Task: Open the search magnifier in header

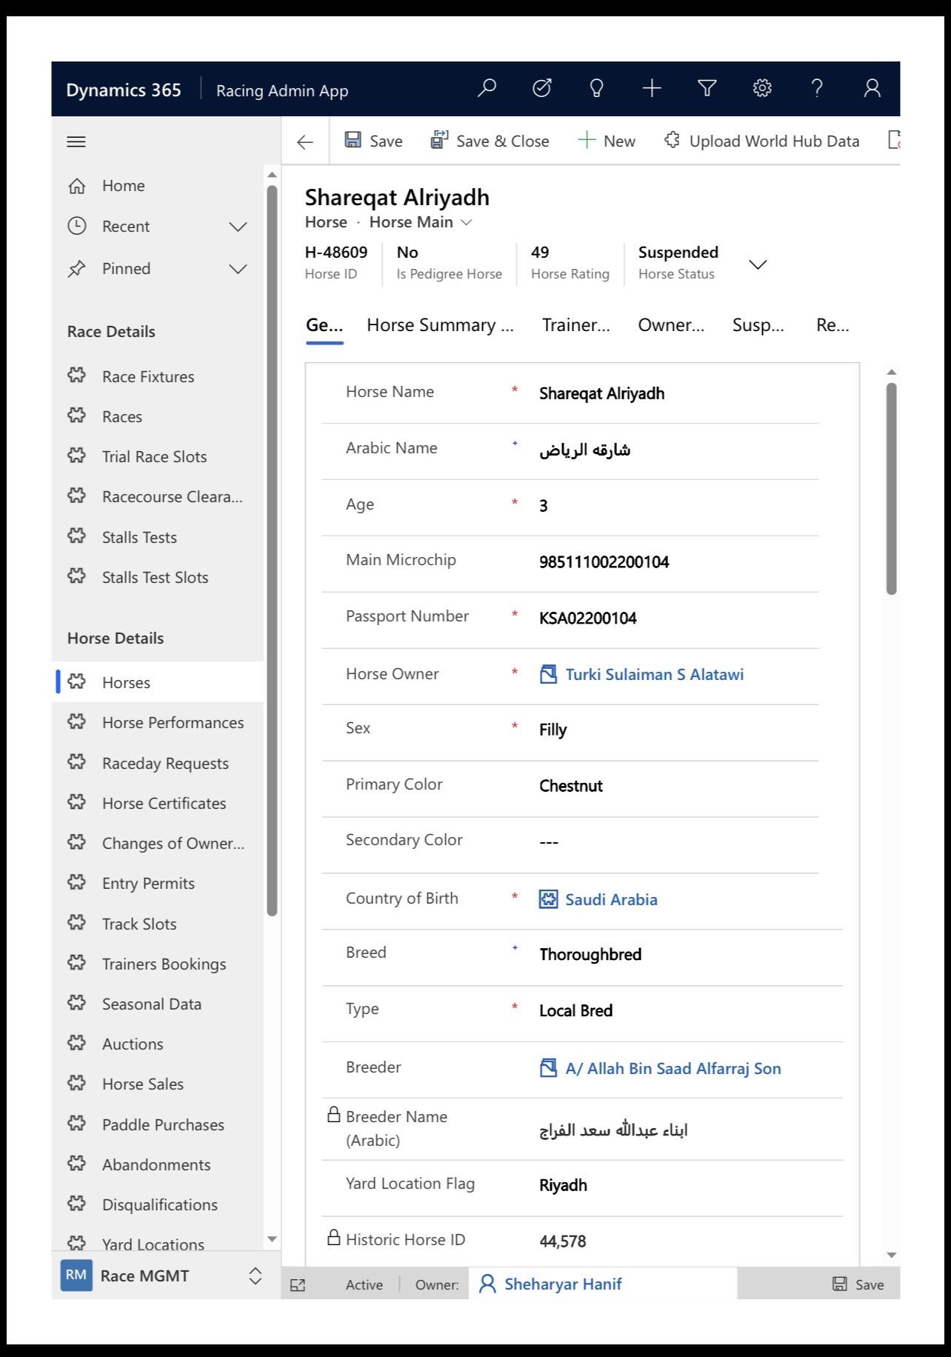Action: (487, 89)
